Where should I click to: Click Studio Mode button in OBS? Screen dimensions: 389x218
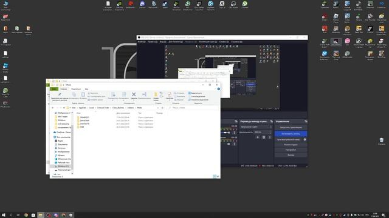point(291,145)
